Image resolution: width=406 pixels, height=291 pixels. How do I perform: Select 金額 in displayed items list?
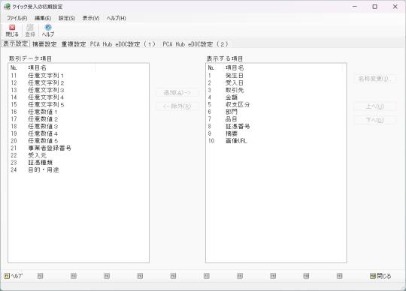point(276,97)
